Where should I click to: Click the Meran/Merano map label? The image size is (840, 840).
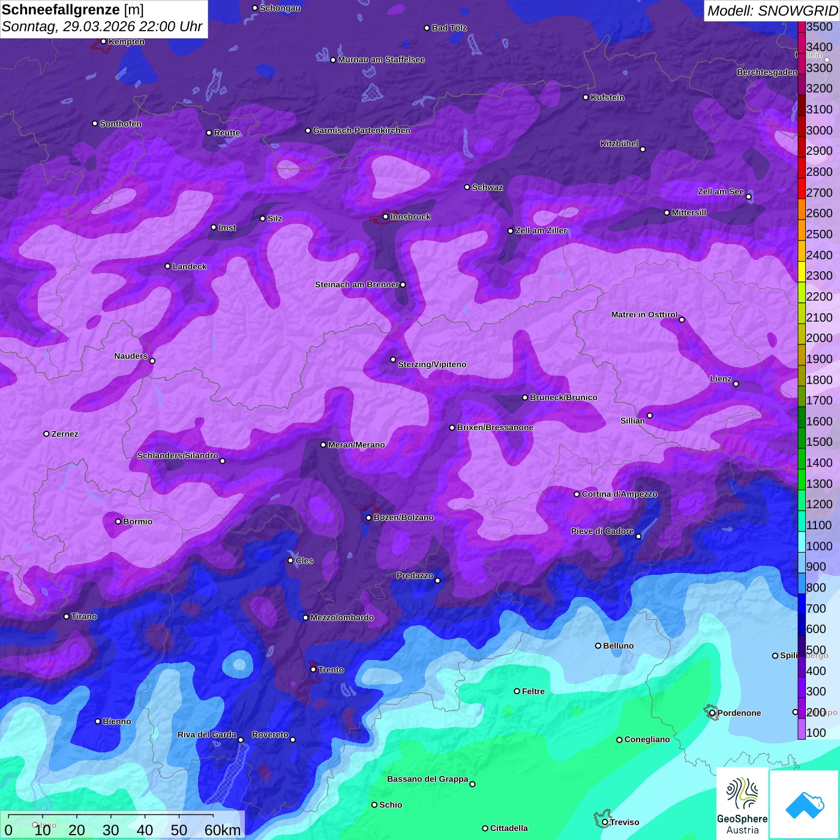point(356,445)
